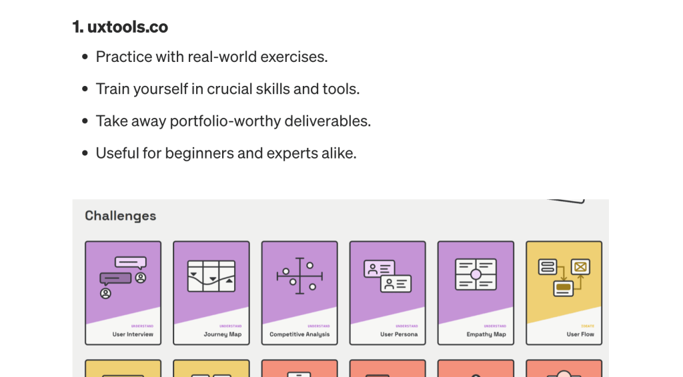Open the second yellow card in second row

click(x=211, y=368)
